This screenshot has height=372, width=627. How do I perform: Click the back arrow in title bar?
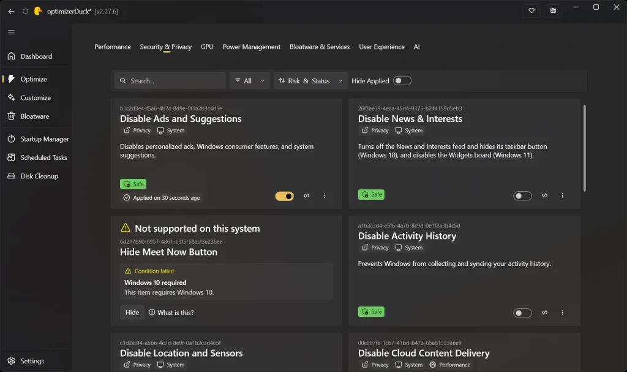tap(11, 11)
